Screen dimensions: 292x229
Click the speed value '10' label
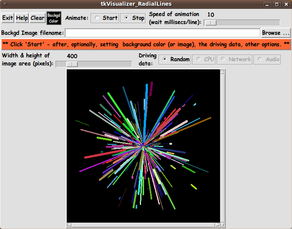(211, 15)
